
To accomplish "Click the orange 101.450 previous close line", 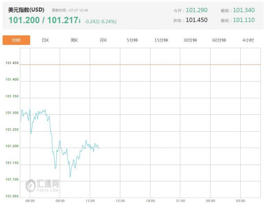I will pos(140,64).
